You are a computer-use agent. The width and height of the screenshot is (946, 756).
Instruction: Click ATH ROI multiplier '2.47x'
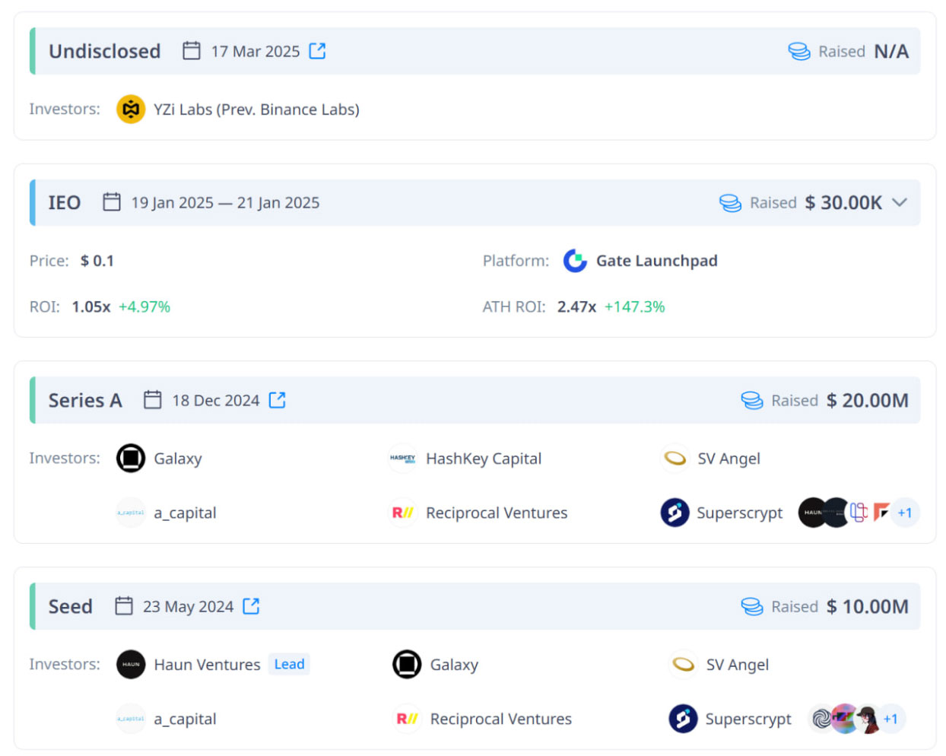click(x=576, y=307)
